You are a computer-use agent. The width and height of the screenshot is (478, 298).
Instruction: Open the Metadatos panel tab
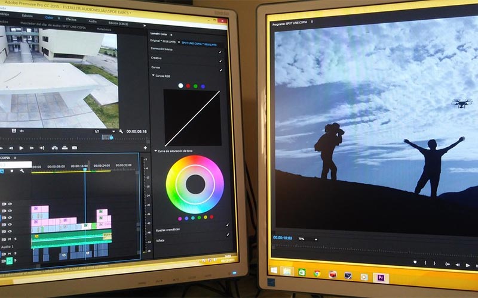point(103,29)
